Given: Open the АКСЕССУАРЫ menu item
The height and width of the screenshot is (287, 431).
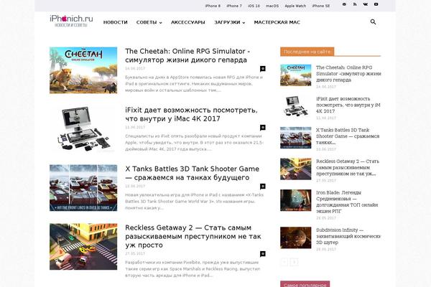Looking at the screenshot, I should tap(188, 22).
